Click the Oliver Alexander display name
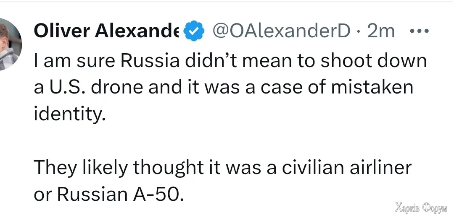The width and height of the screenshot is (454, 218). click(x=106, y=31)
